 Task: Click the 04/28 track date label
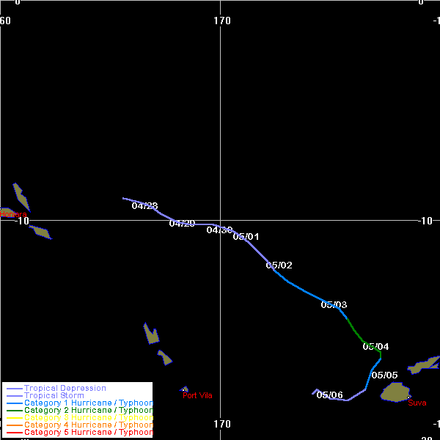click(144, 206)
